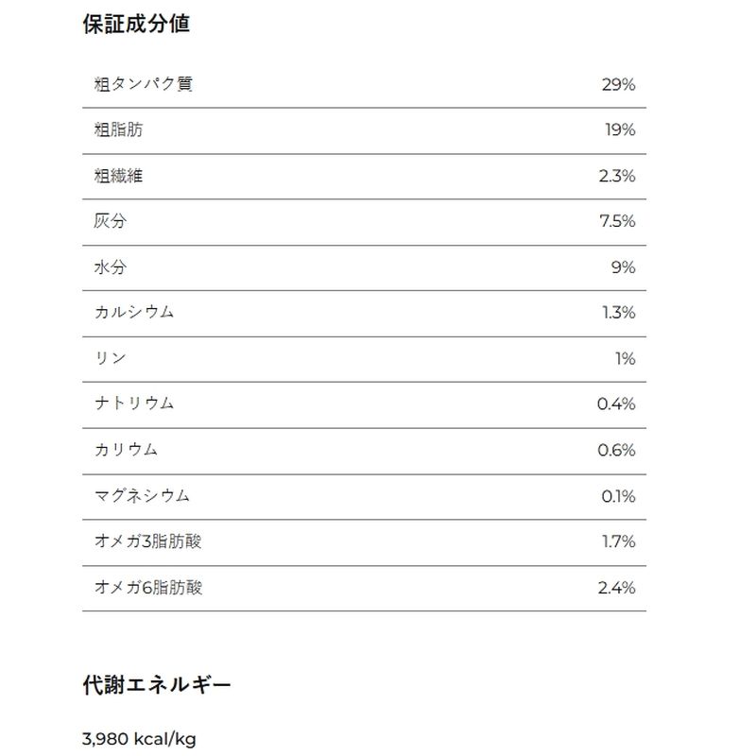The height and width of the screenshot is (756, 756).
Task: Click the オメガ3脂肪酸 row label
Action: coord(148,541)
